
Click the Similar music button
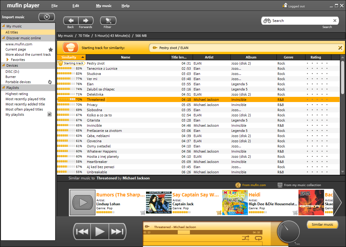click(323, 224)
